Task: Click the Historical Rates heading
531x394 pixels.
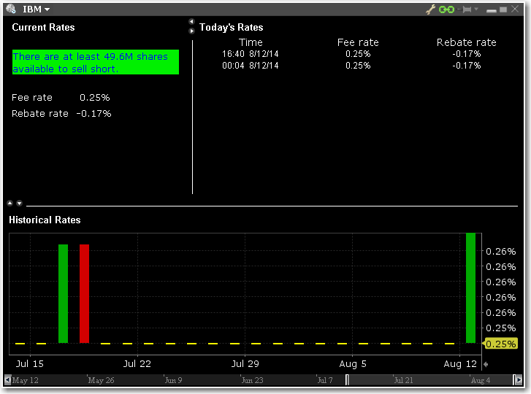Action: 45,220
